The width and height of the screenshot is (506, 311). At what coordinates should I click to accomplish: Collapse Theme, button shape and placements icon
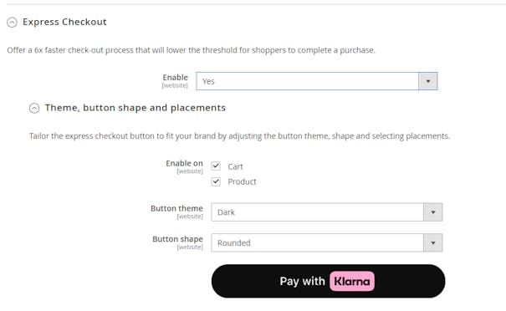tap(34, 108)
